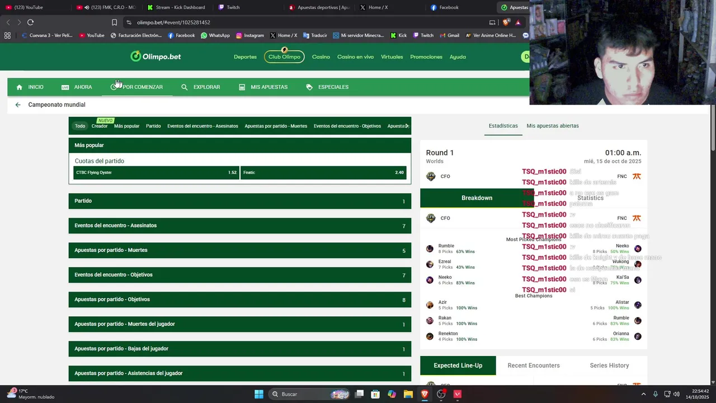Viewport: 716px width, 403px height.
Task: Open the Mis Apuestas ticket icon
Action: coord(242,87)
